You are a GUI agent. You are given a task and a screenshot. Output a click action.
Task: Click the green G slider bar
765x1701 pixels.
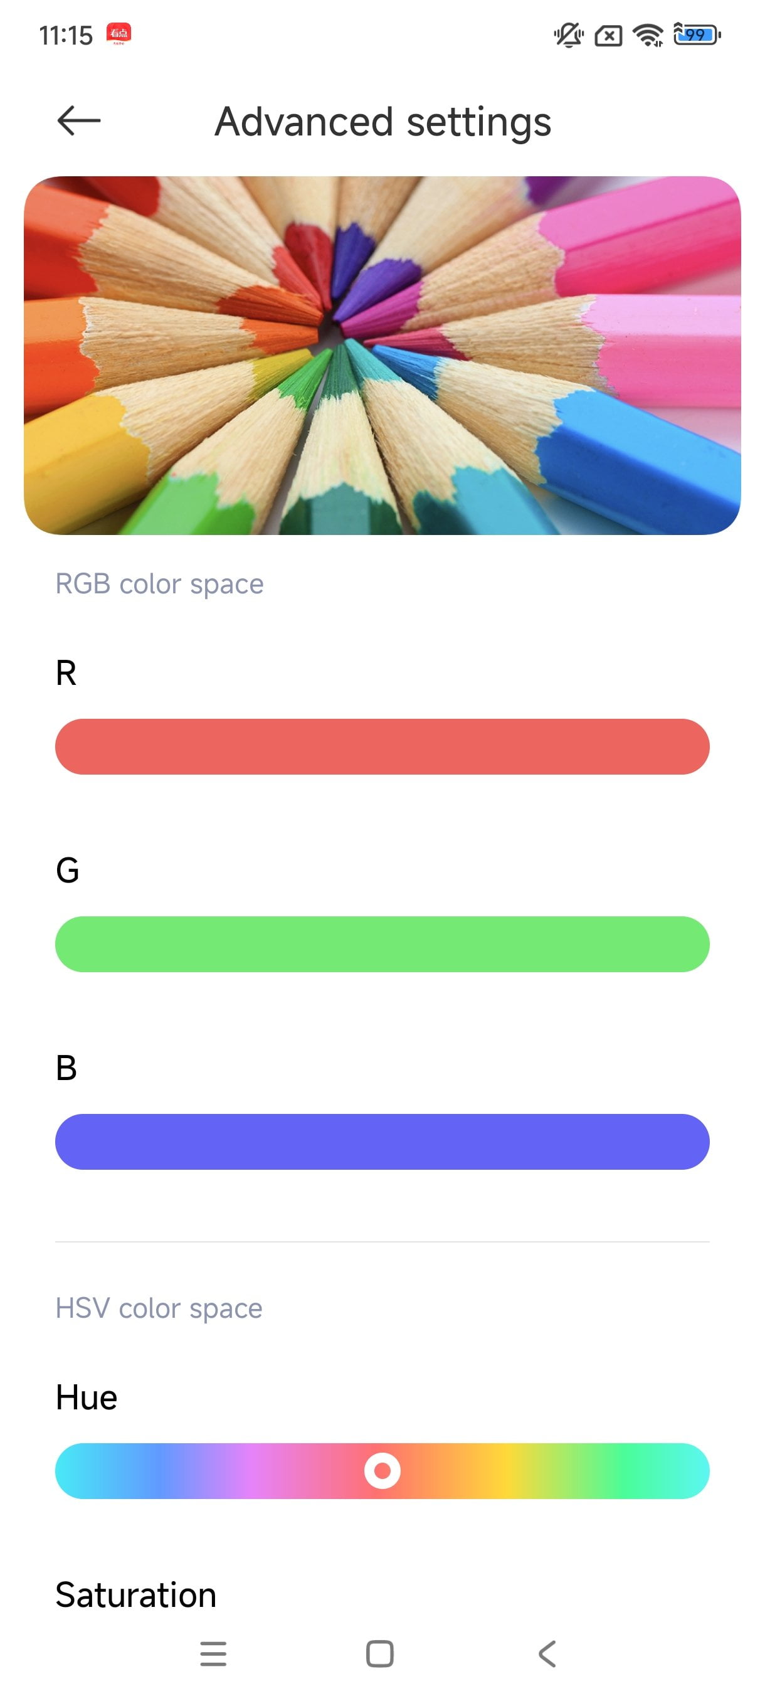coord(382,943)
